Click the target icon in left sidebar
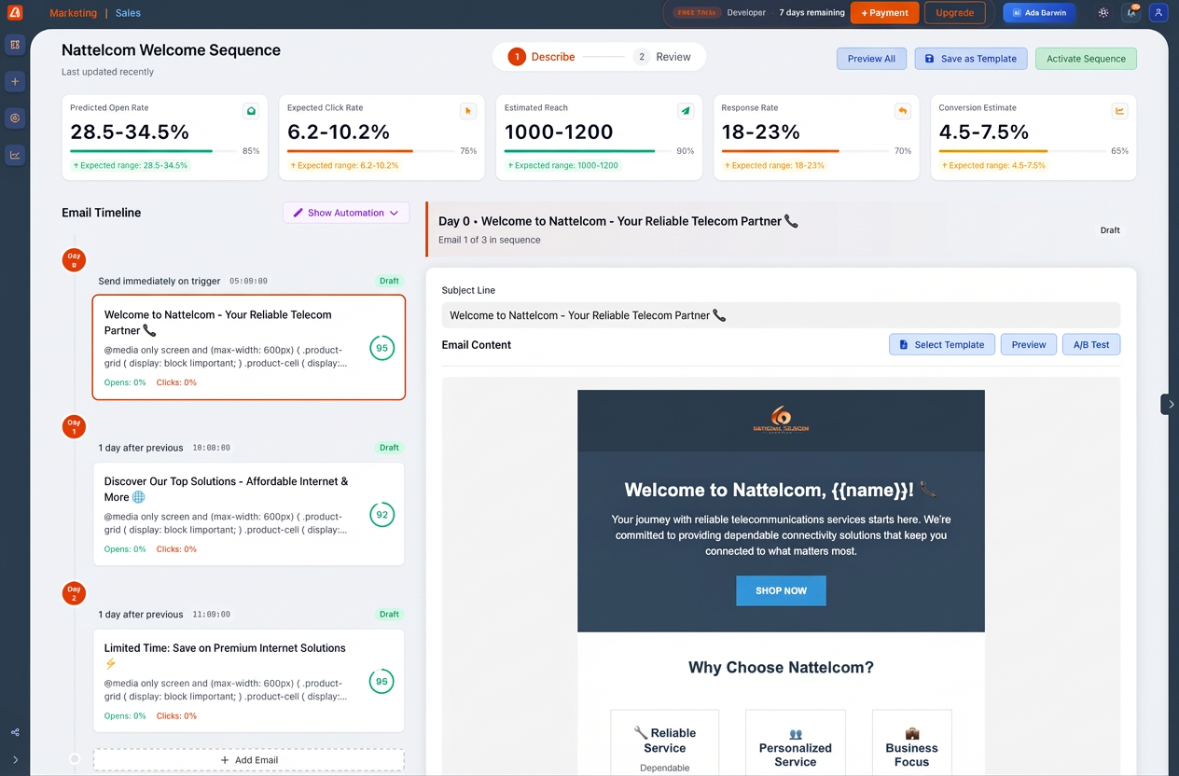1179x776 pixels. pos(15,118)
